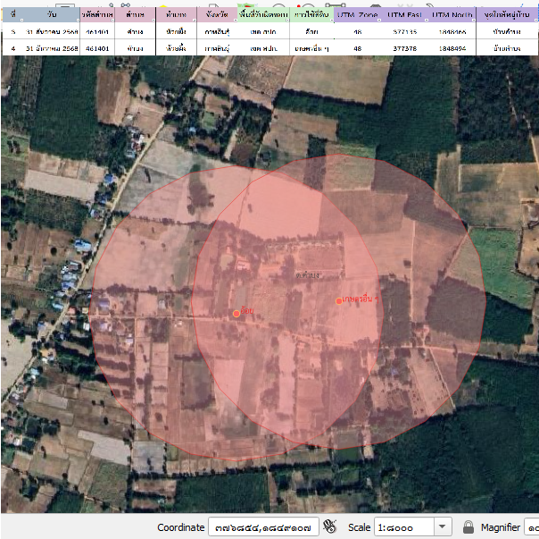Select the วัน column header

pyautogui.click(x=52, y=16)
